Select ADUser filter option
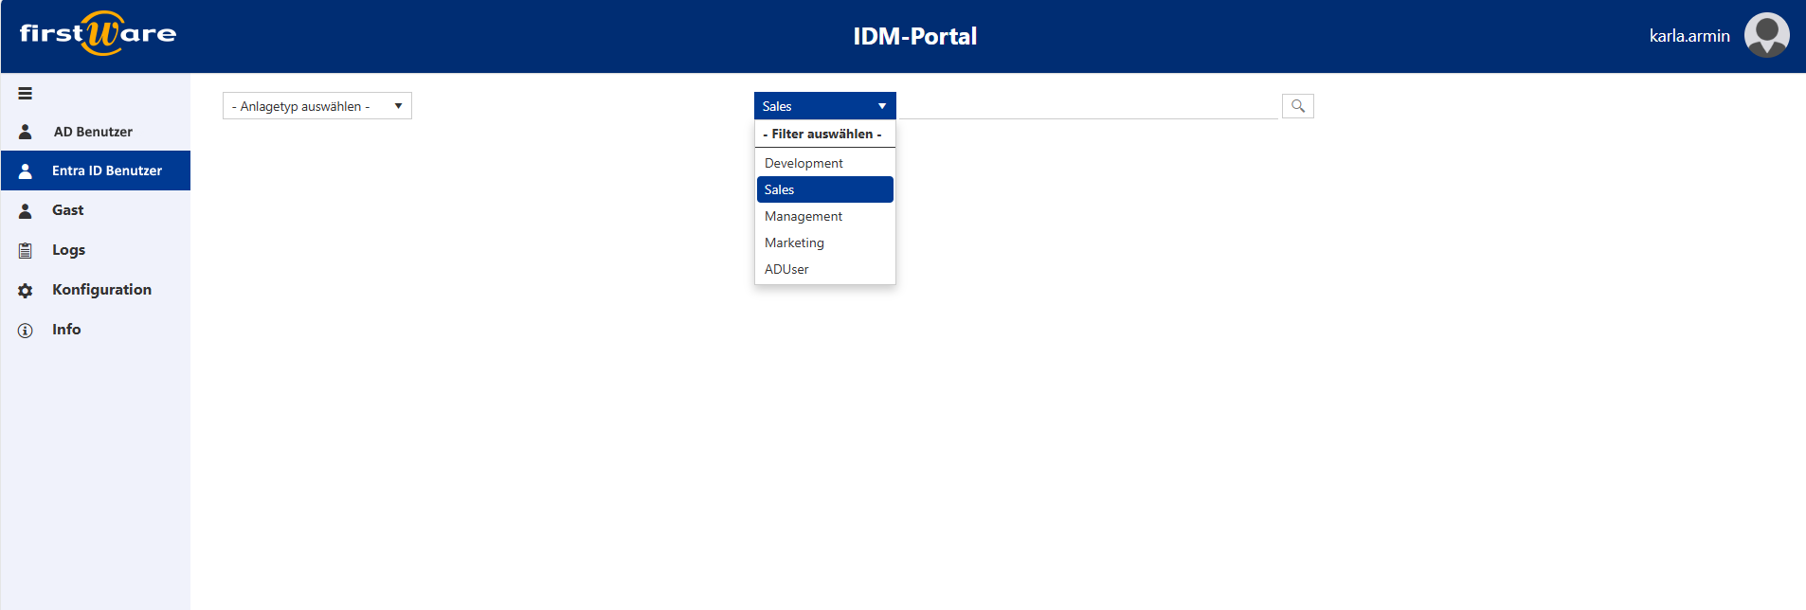The width and height of the screenshot is (1806, 610). (x=786, y=269)
